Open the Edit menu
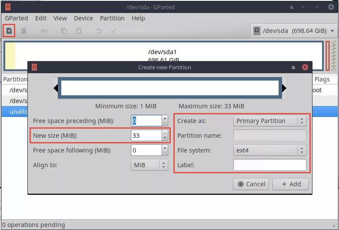Image resolution: width=339 pixels, height=230 pixels. 41,18
